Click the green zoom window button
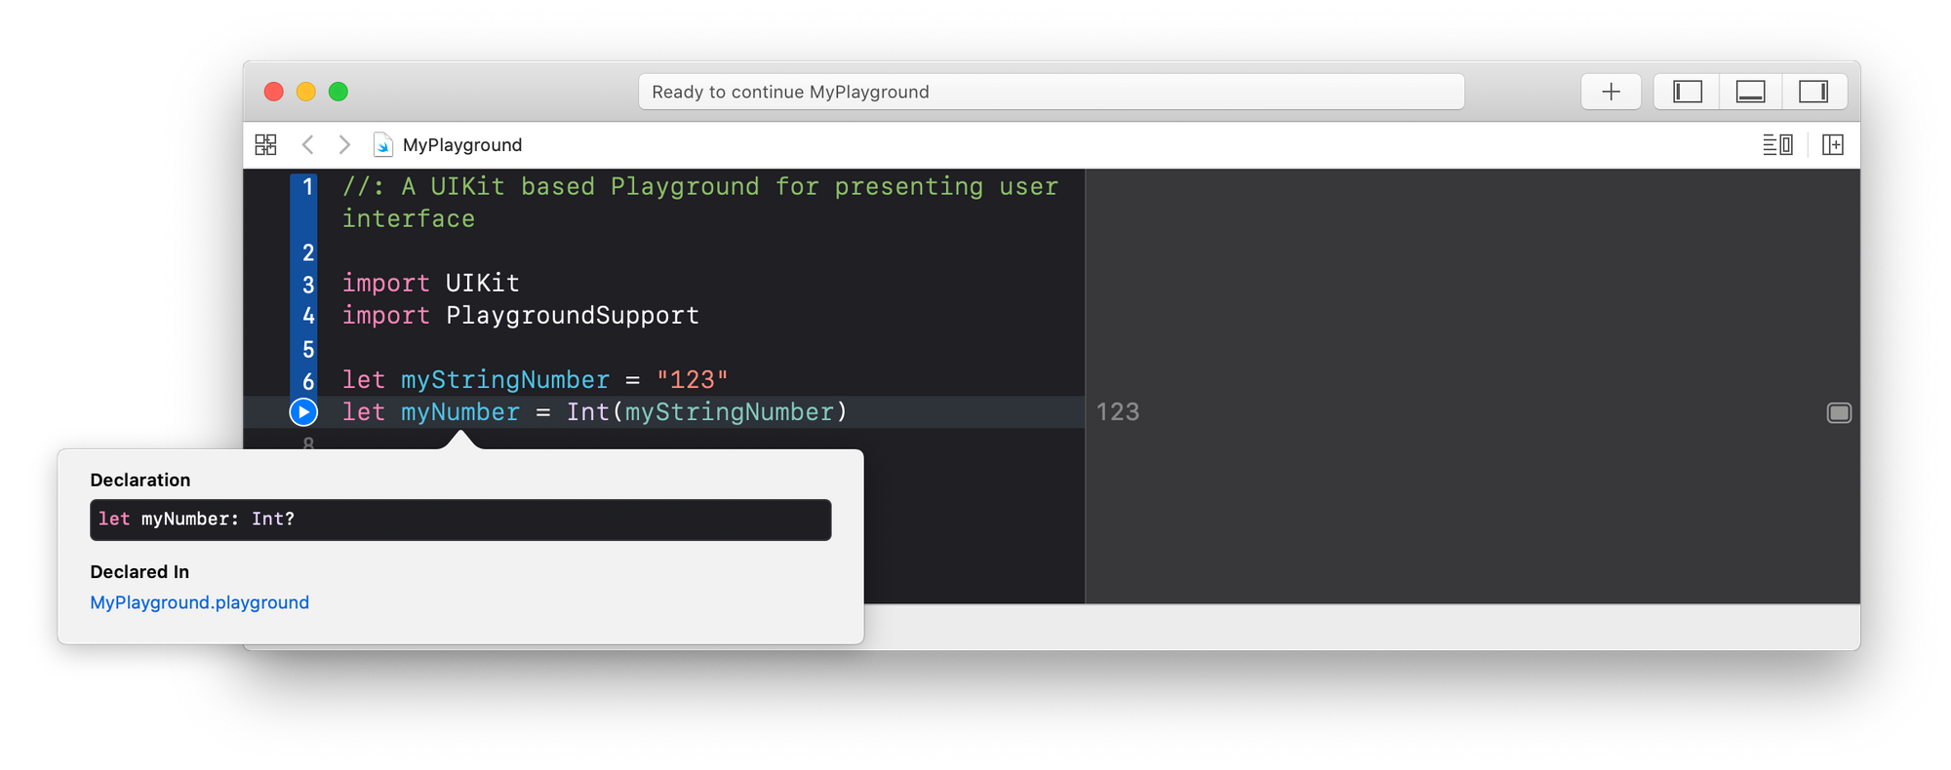 [338, 92]
